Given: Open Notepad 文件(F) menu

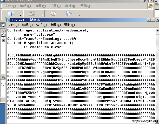Looking at the screenshot, I should point(13,25).
